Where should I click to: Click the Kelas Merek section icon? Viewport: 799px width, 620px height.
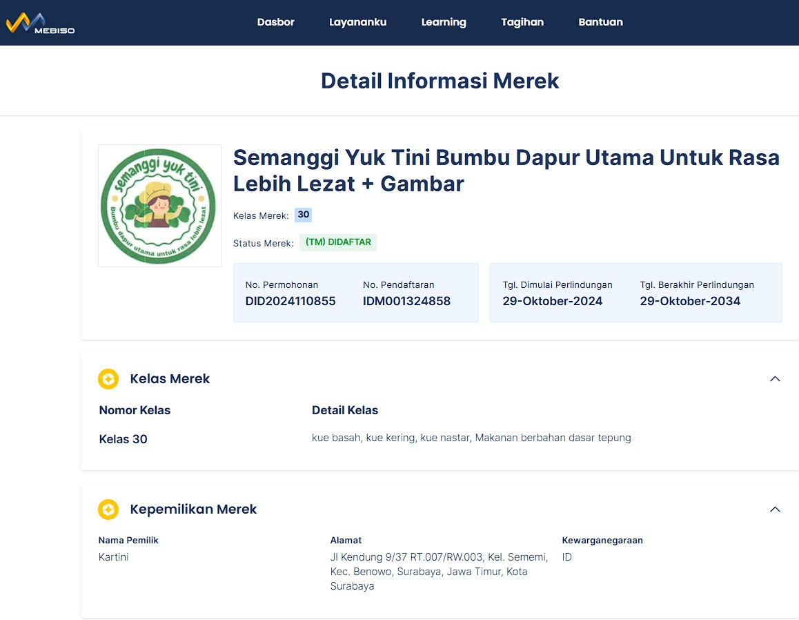click(x=108, y=379)
